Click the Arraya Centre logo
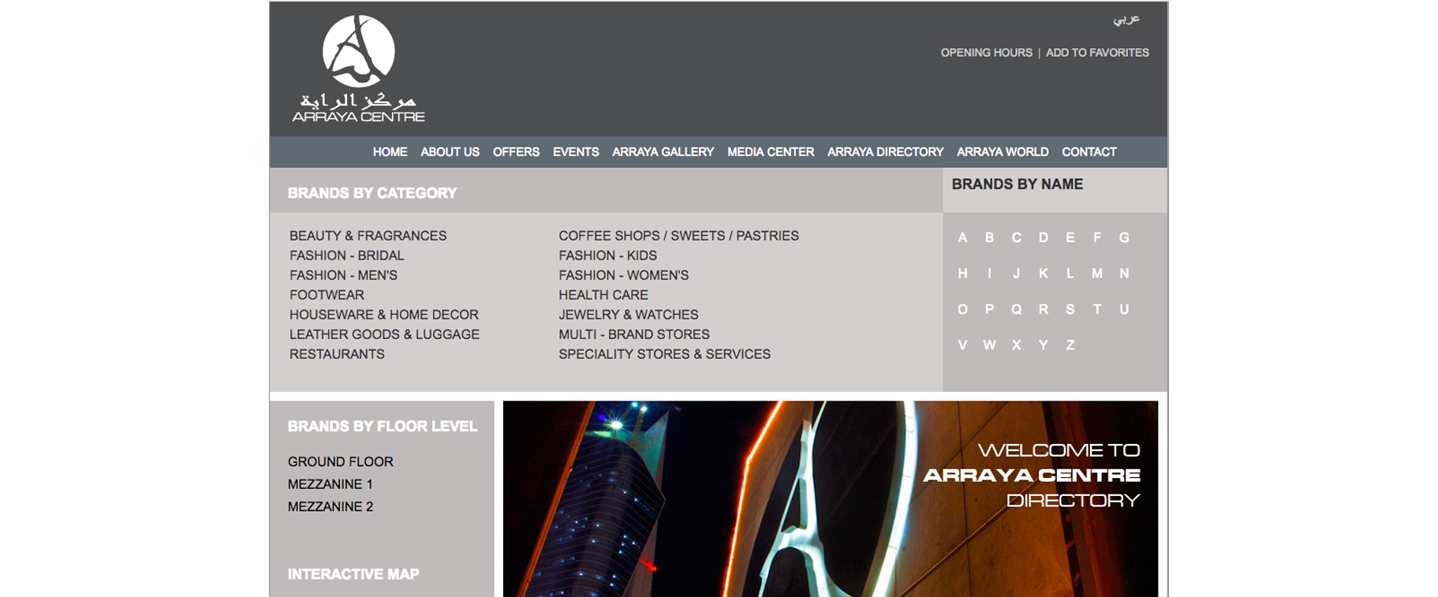Image resolution: width=1438 pixels, height=597 pixels. coord(358,69)
